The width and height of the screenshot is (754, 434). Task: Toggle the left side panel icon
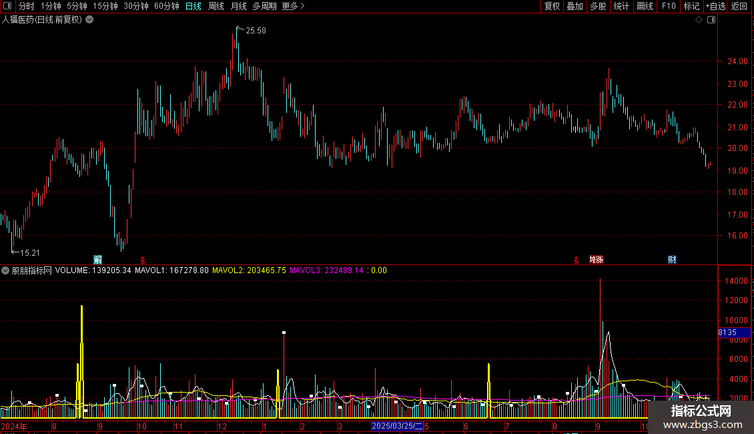pos(7,6)
